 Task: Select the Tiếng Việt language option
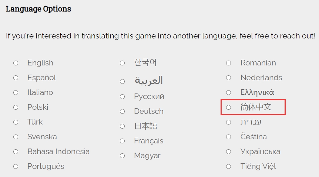229,167
